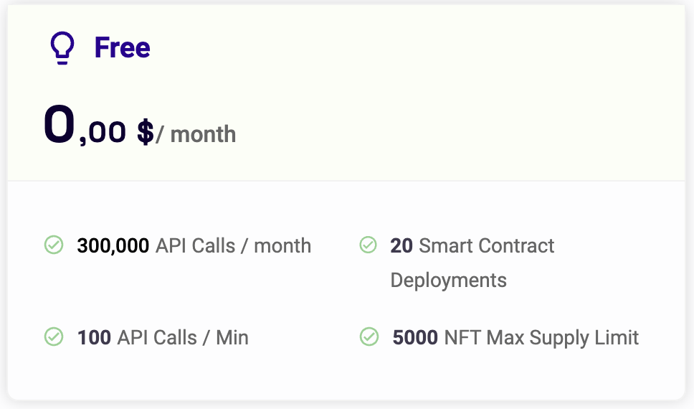The image size is (694, 409).
Task: Click the bold 20 number
Action: 401,245
